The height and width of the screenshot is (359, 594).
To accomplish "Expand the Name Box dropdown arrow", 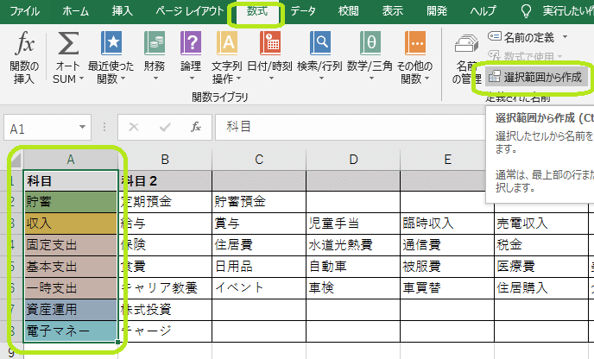I will 82,127.
